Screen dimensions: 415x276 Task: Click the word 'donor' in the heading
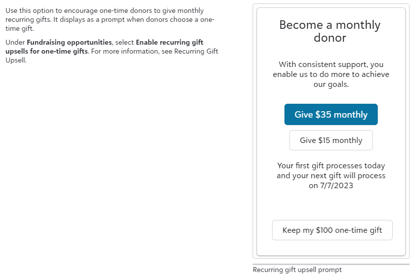pyautogui.click(x=330, y=38)
